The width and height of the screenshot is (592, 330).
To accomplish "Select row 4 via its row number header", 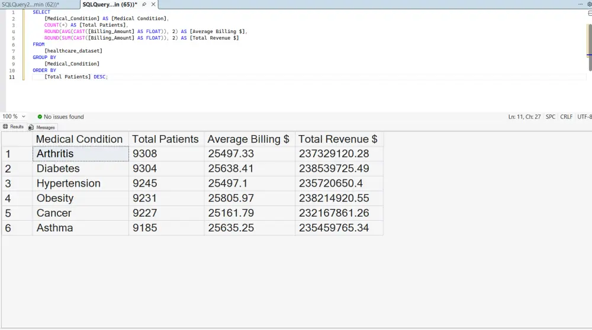I will (x=17, y=198).
